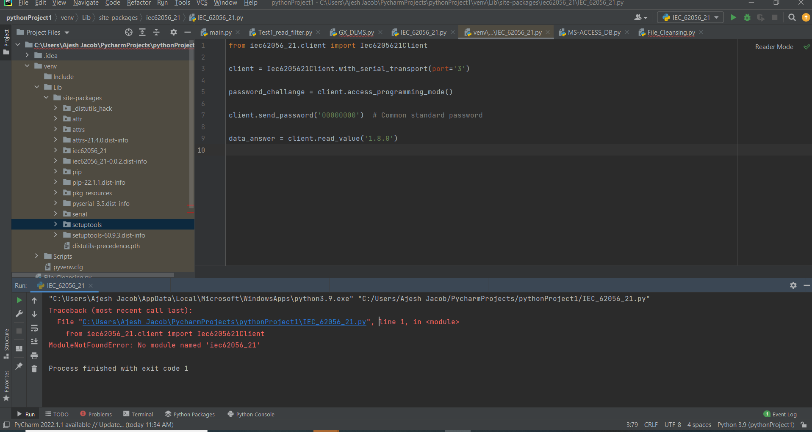The width and height of the screenshot is (812, 432).
Task: Clear the Run console with trash icon
Action: click(x=34, y=369)
